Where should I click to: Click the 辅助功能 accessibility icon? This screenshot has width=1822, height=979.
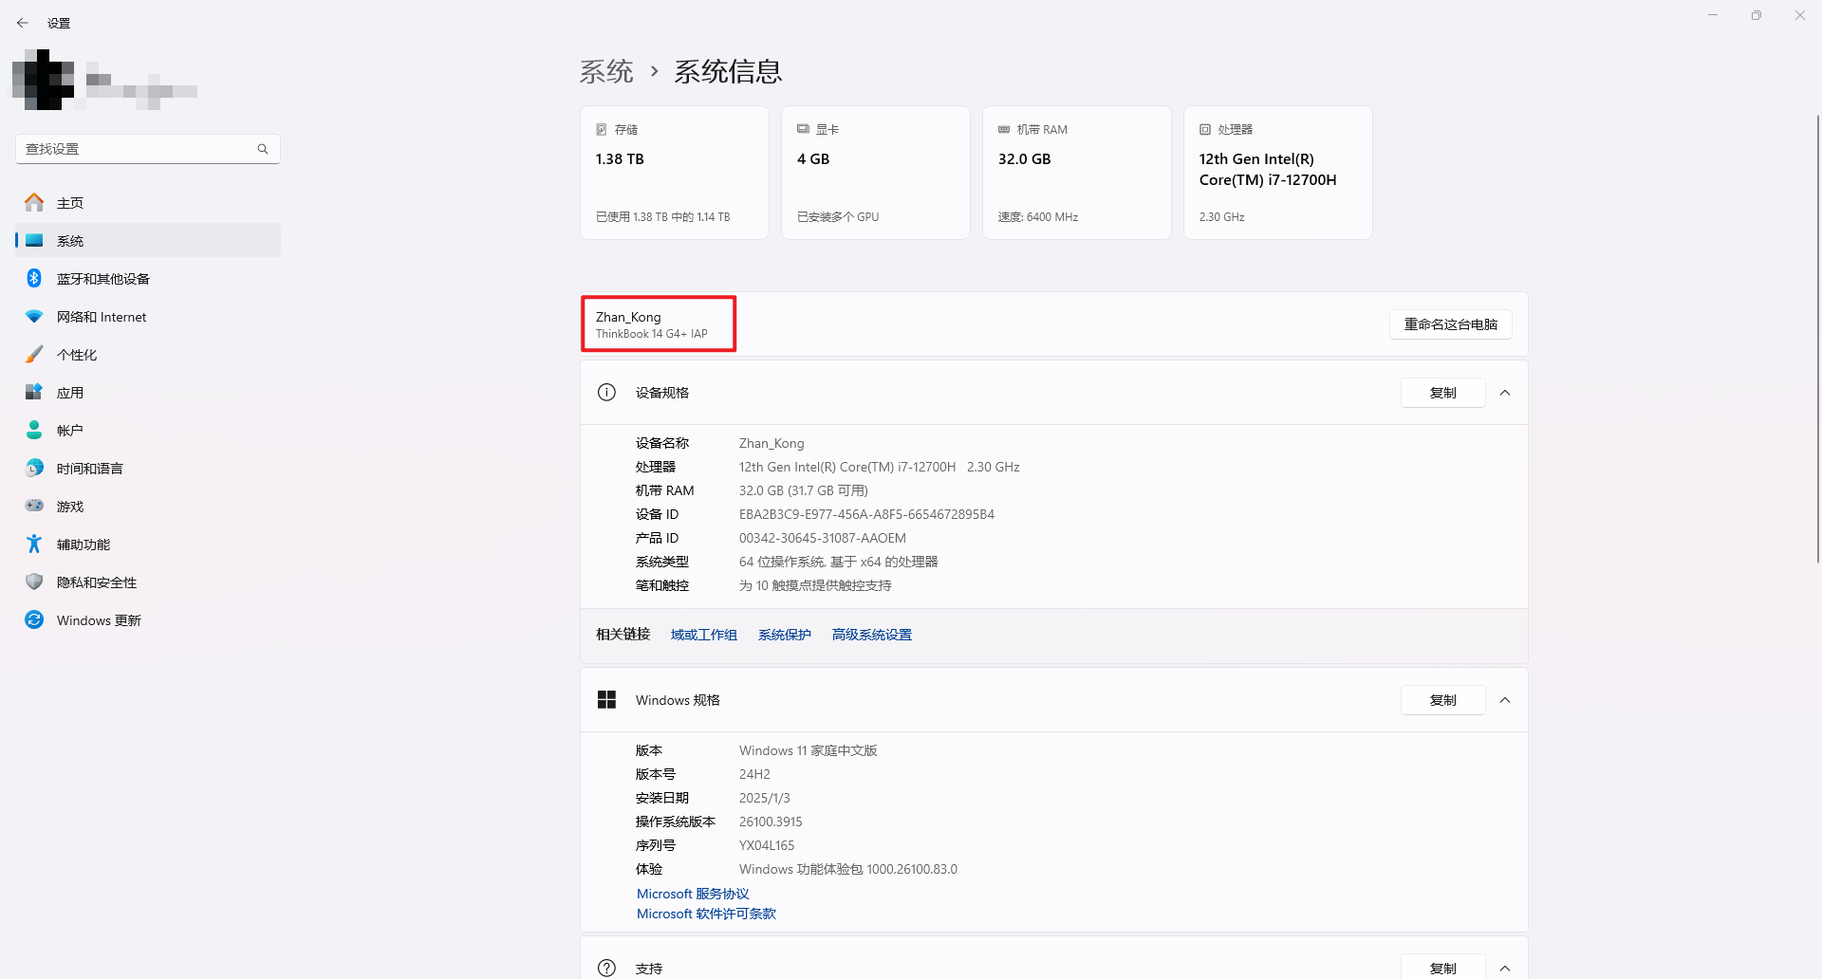coord(34,544)
